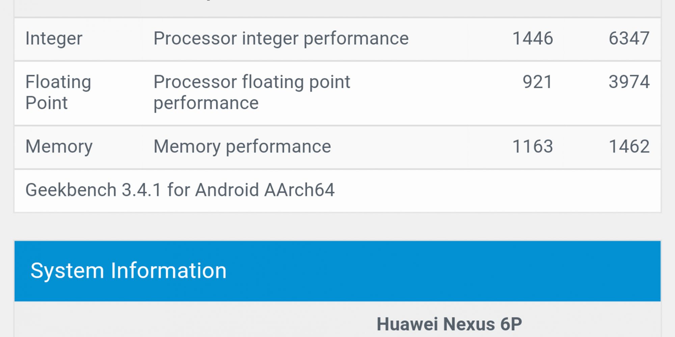This screenshot has height=337, width=675.
Task: Select the Integer row label
Action: 54,38
